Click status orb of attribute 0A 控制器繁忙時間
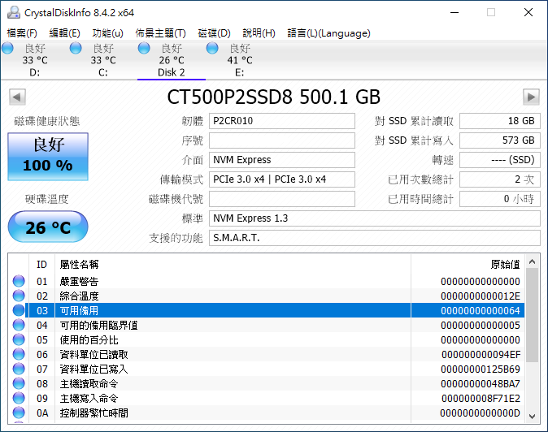548x432 pixels. coord(19,413)
